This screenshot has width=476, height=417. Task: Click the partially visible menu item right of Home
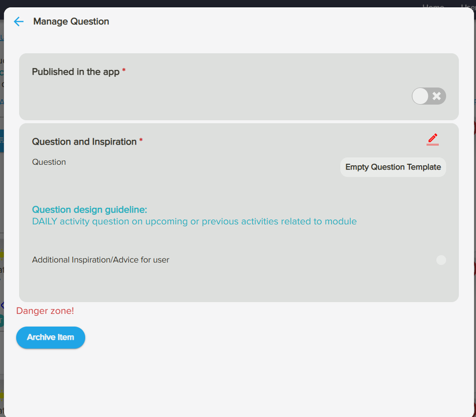coord(468,6)
